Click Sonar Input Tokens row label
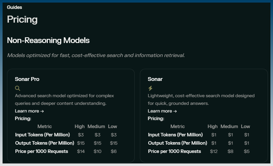Image resolution: width=273 pixels, height=166 pixels. [175, 135]
